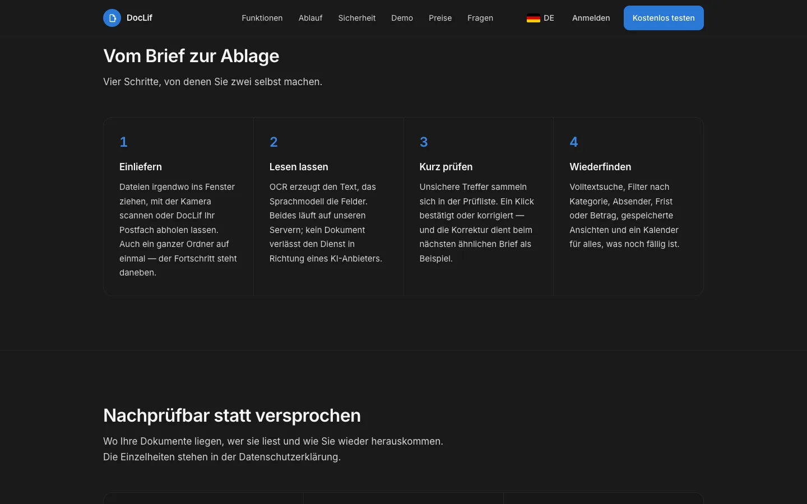Image resolution: width=807 pixels, height=504 pixels.
Task: Click the step number 2
Action: point(273,142)
